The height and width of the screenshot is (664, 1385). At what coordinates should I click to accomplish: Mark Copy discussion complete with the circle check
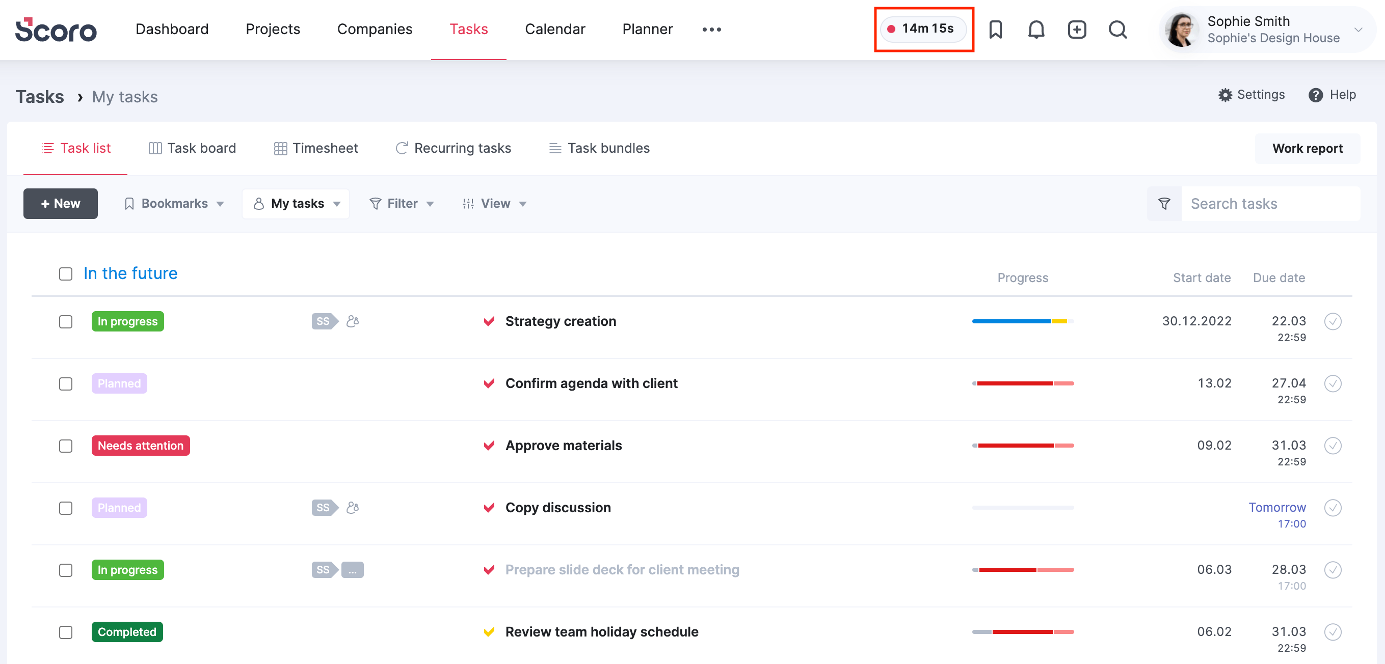[1333, 508]
